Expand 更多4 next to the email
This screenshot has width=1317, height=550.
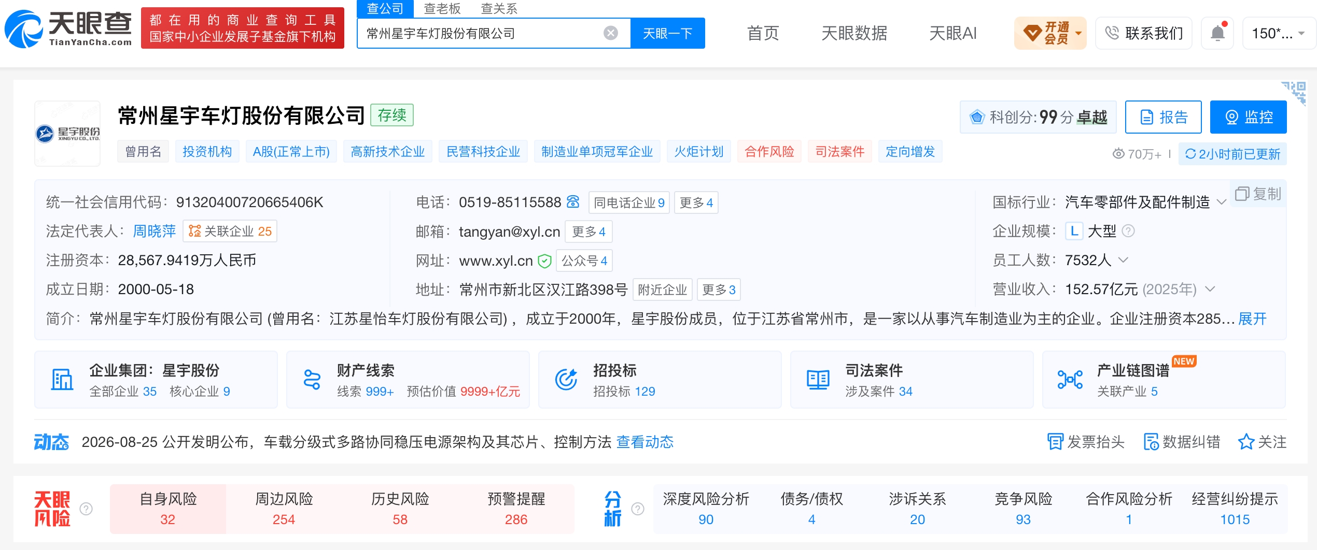coord(589,231)
